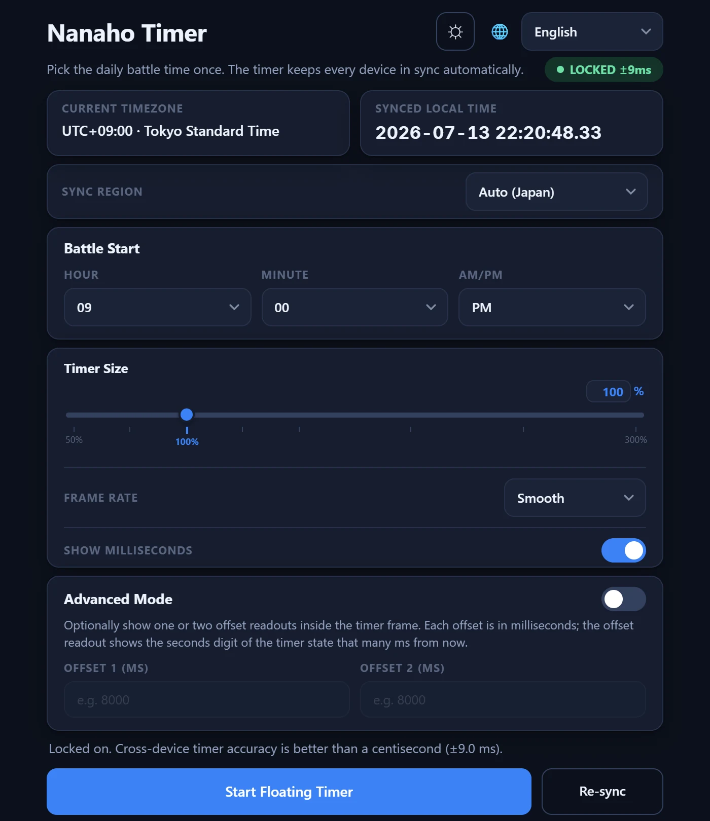Click 'UTC+09:00 · Tokyo Standard Time' text
This screenshot has width=710, height=821.
[x=170, y=131]
